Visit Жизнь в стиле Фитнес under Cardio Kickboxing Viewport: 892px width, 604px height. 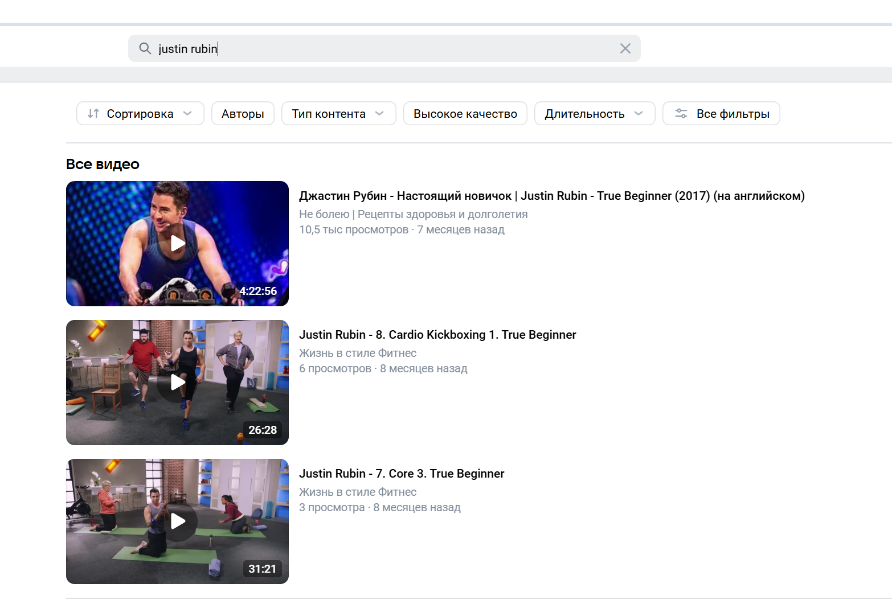coord(358,353)
